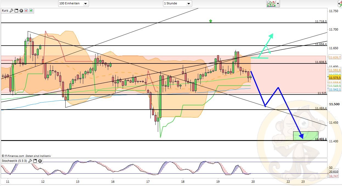Open the 1 Stunde timeframe dropdown
The width and height of the screenshot is (342, 186).
(177, 4)
